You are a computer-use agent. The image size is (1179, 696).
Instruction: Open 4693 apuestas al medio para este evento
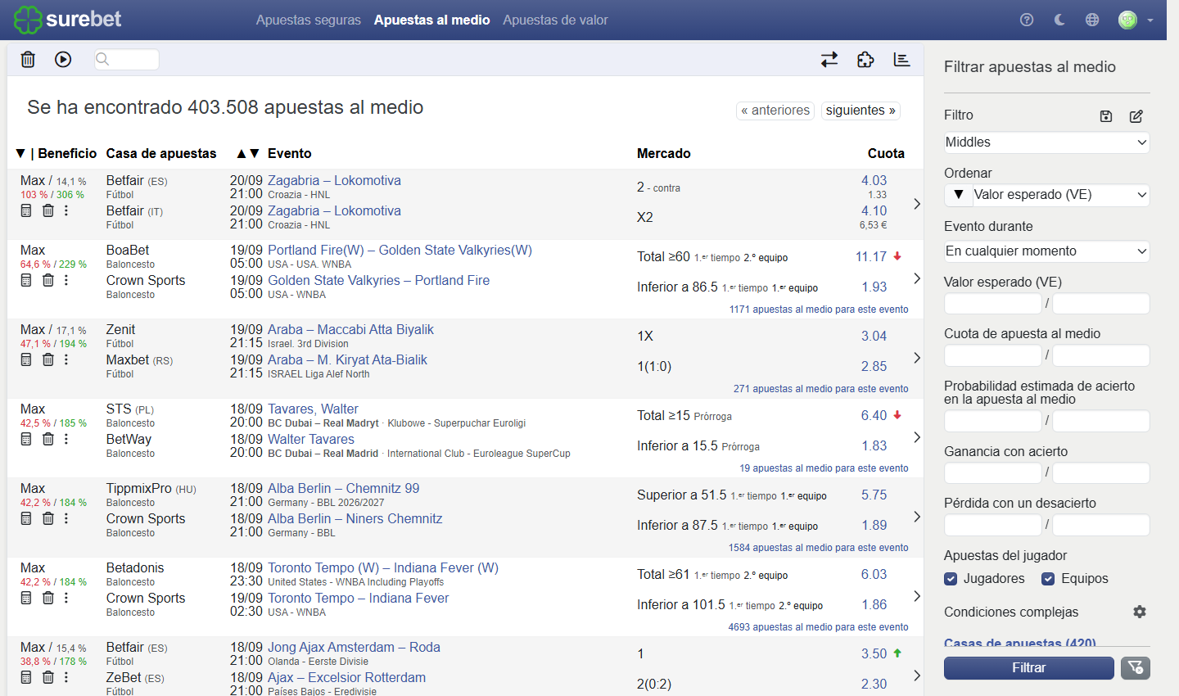(x=818, y=627)
